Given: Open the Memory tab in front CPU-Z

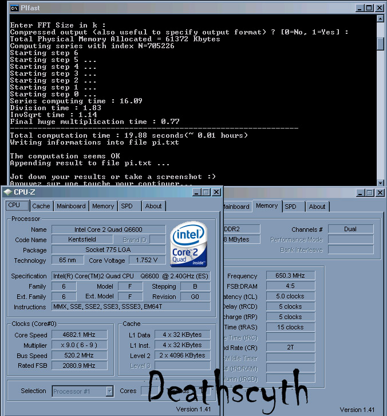Looking at the screenshot, I should click(x=103, y=206).
